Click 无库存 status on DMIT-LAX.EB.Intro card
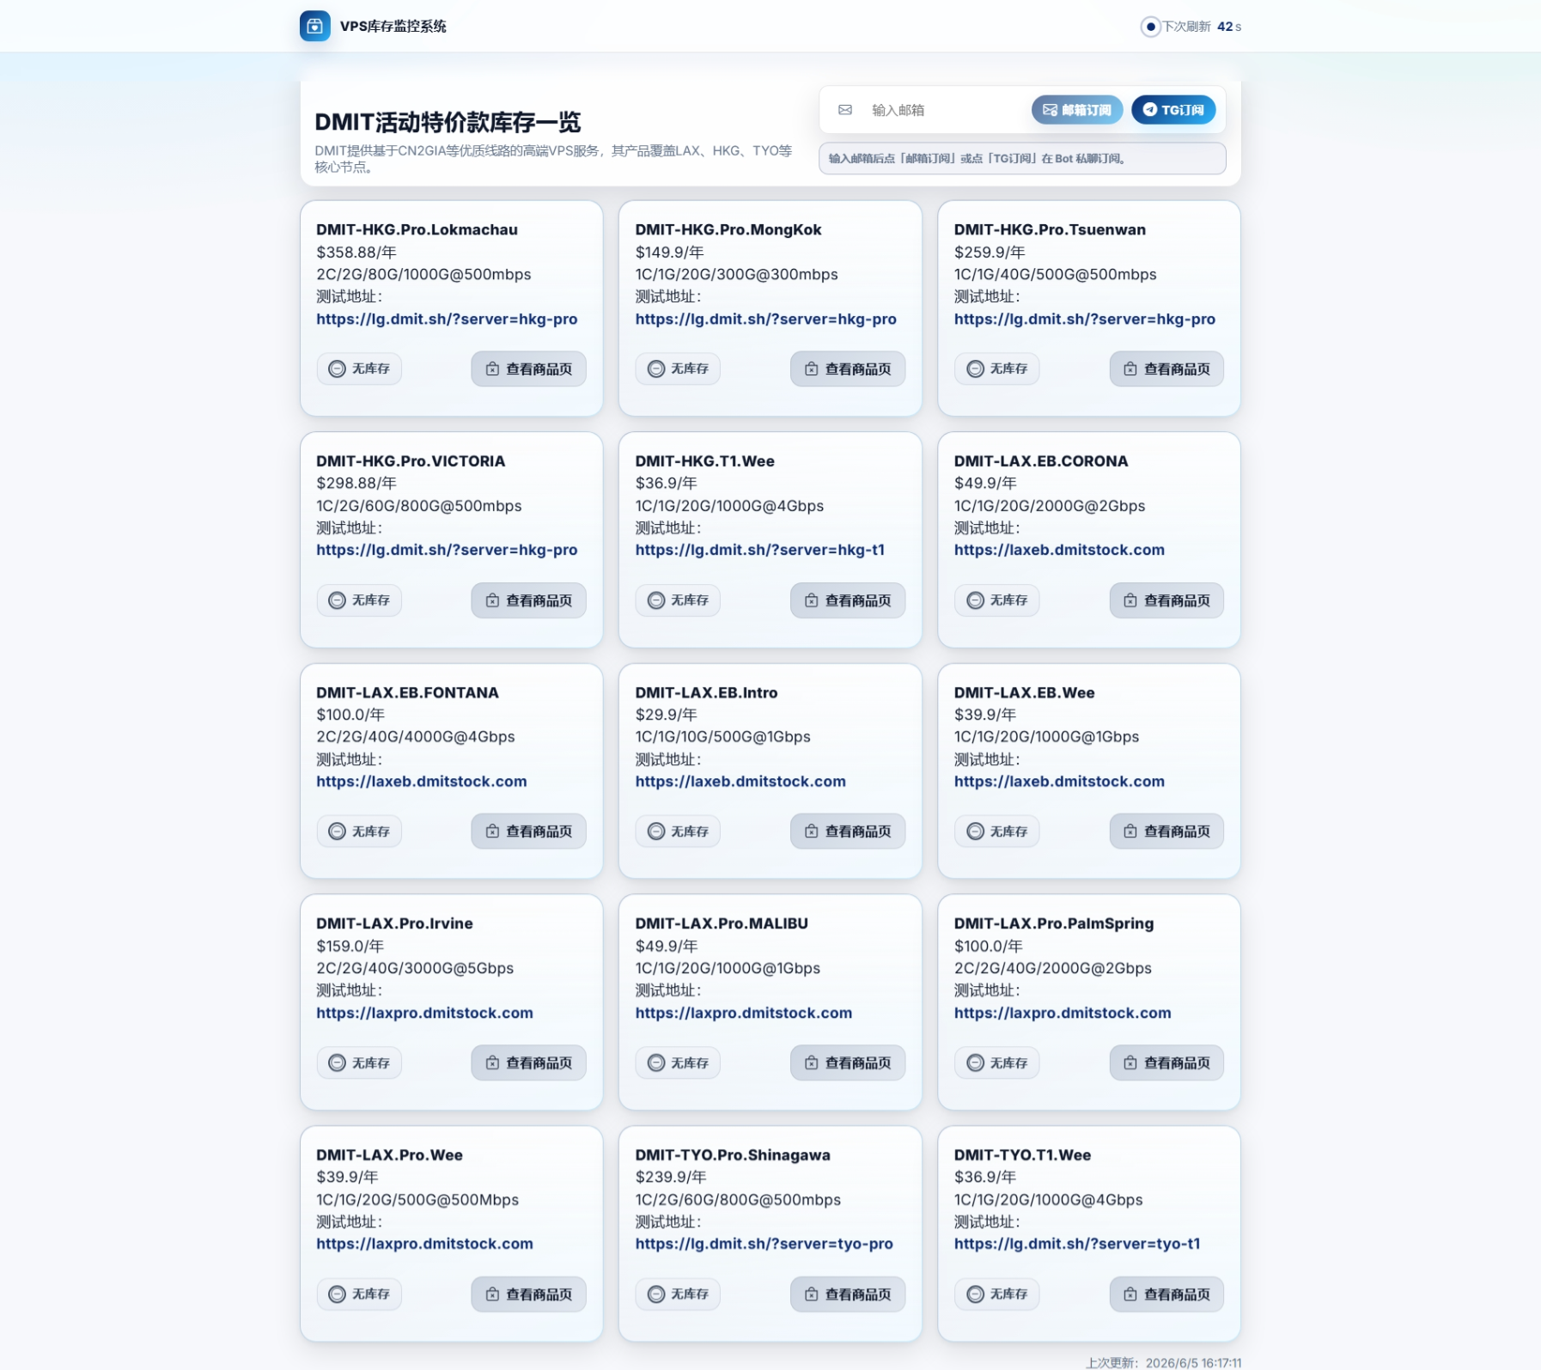 coord(678,831)
